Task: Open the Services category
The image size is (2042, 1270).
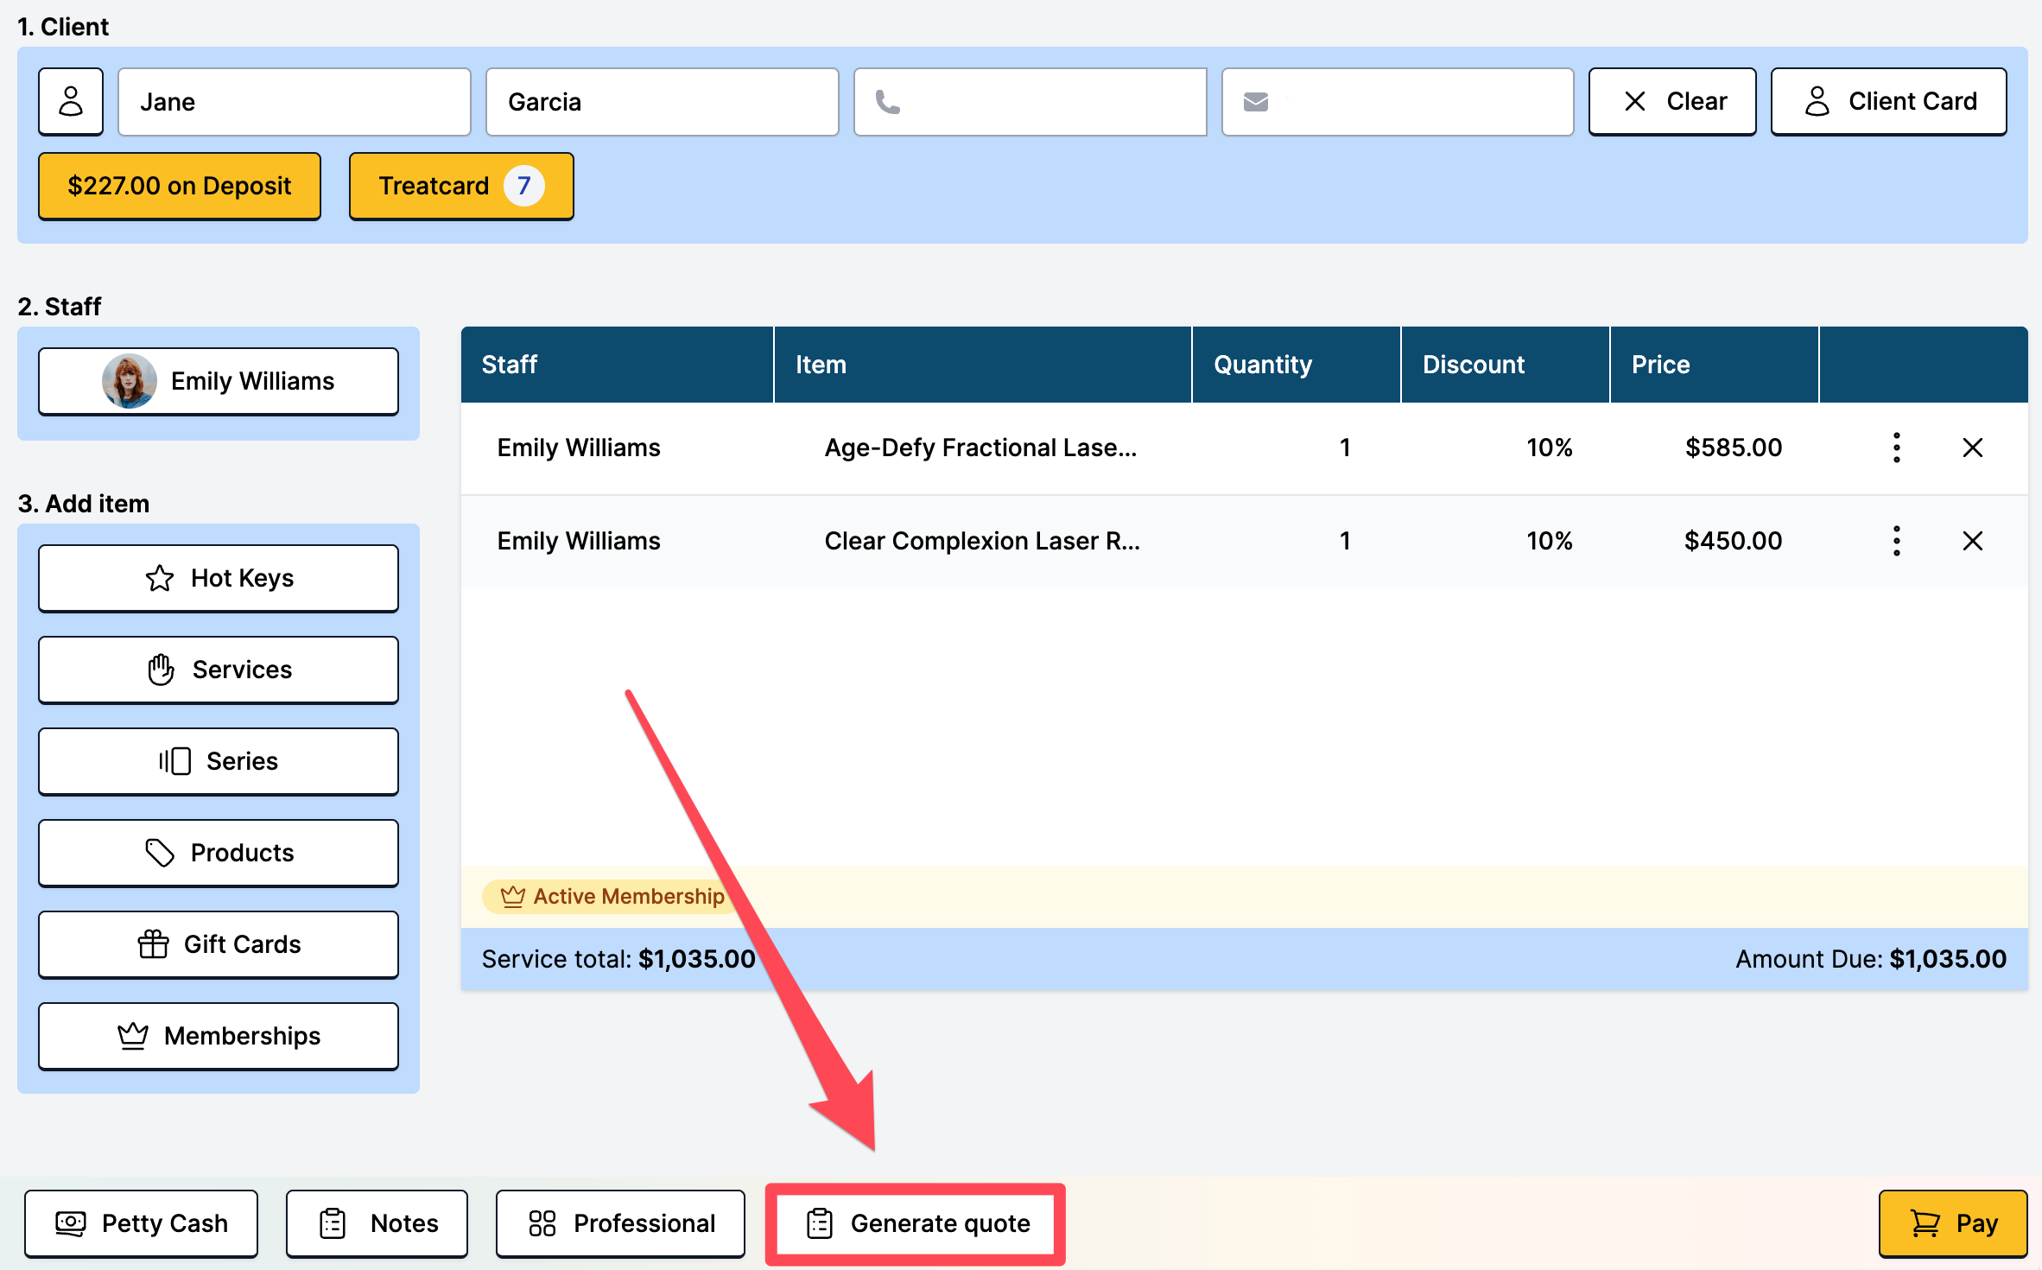Action: pos(219,670)
